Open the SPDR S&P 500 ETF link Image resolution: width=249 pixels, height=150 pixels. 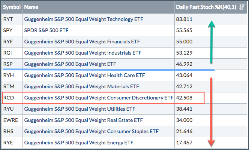coord(46,30)
